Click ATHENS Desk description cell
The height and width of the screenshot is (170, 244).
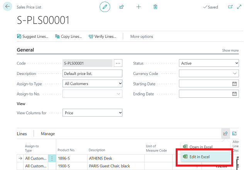pos(116,158)
